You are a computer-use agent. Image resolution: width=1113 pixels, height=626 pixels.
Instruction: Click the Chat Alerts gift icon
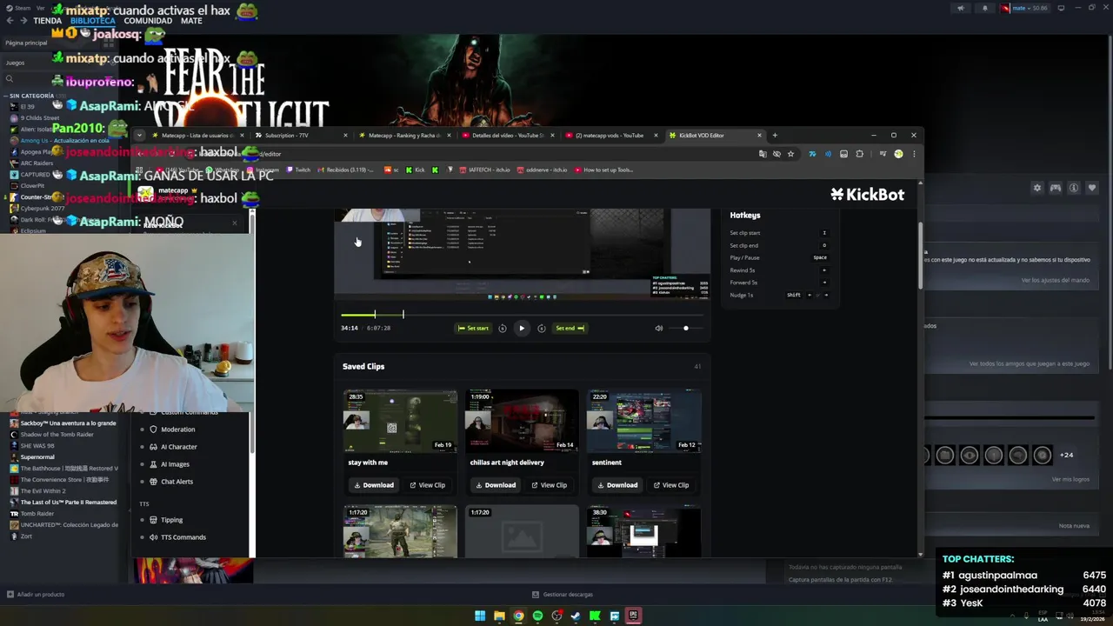pyautogui.click(x=154, y=482)
